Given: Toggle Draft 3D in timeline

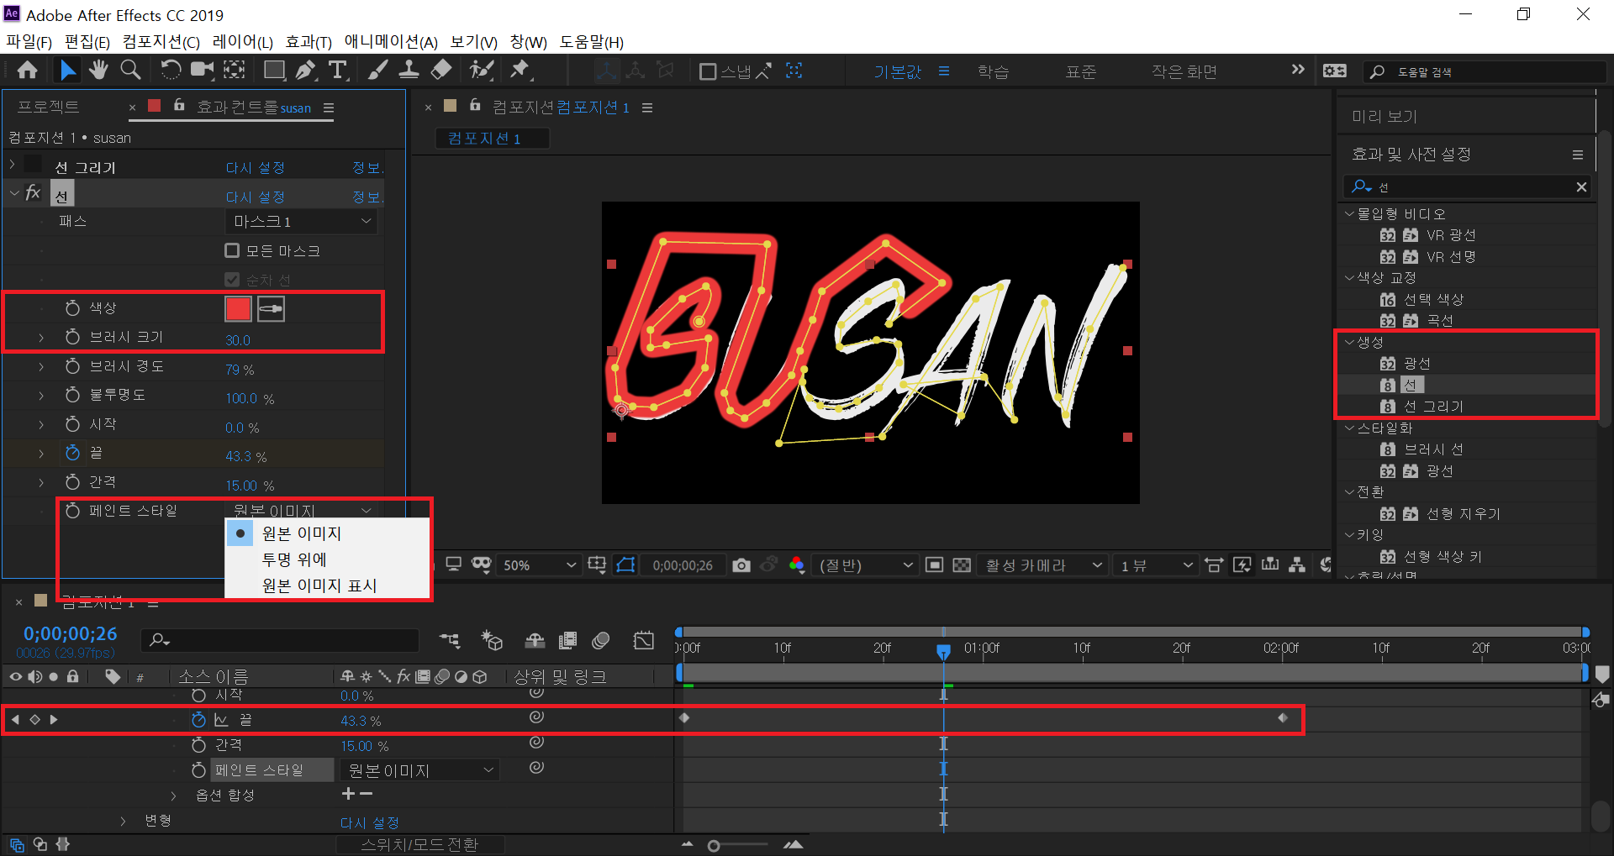Looking at the screenshot, I should click(492, 641).
